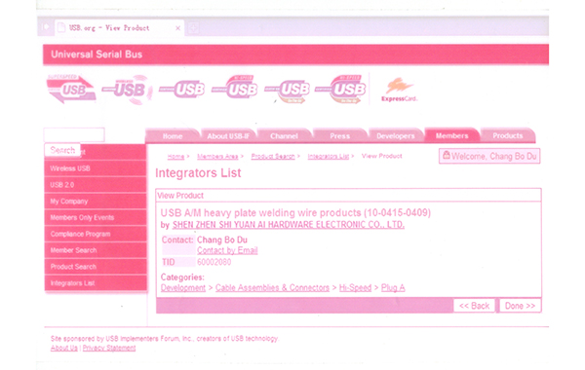Open Compliance Program sidebar item
Screen dimensions: 585x370
point(96,234)
